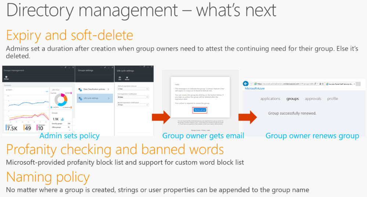Click the browser back arrow button

point(246,84)
